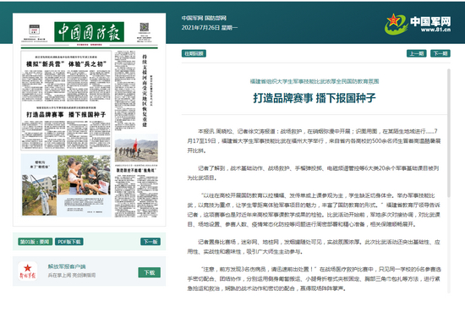
Task: Select 第01版：要闻 page label
Action: pos(35,242)
